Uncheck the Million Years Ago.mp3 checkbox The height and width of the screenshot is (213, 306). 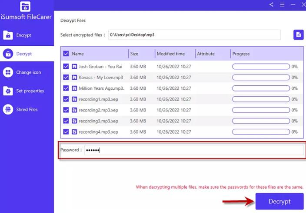(66, 88)
